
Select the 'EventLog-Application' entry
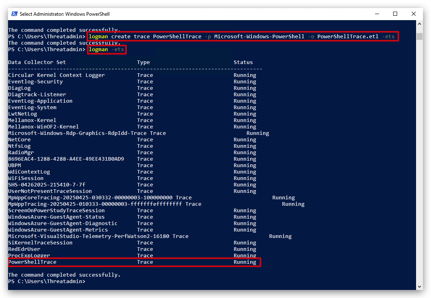click(40, 101)
